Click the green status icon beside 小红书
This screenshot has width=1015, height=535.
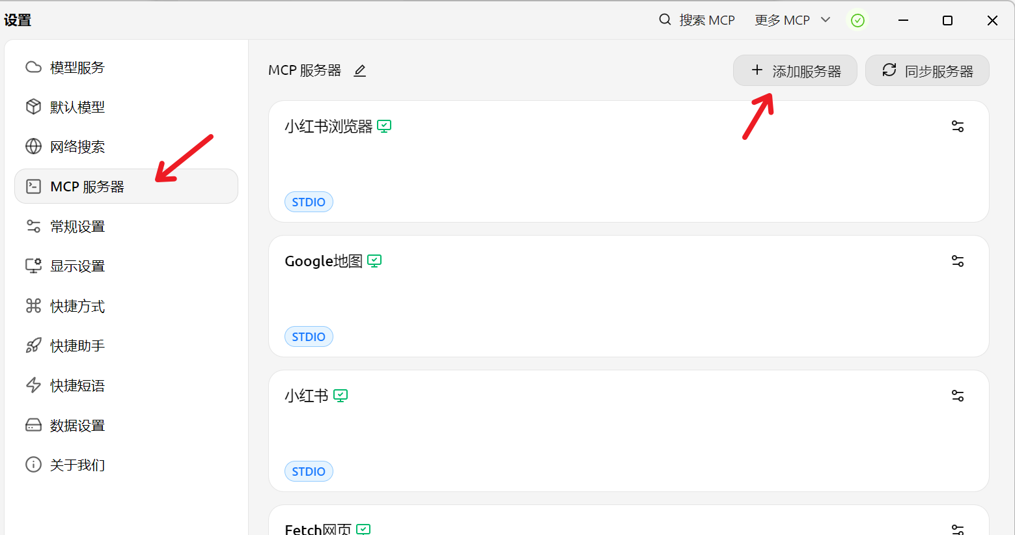(341, 396)
